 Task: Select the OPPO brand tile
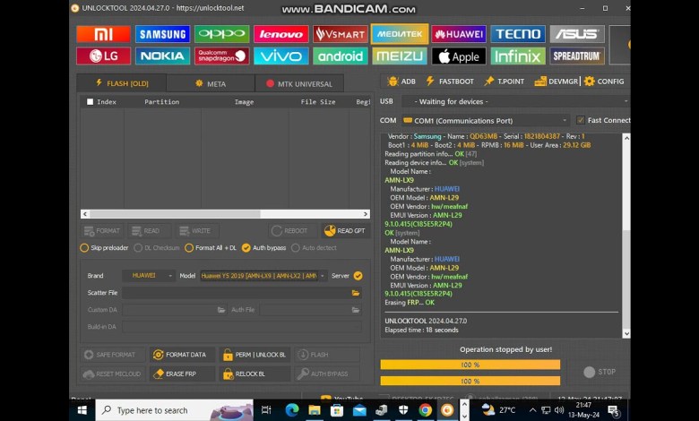click(x=221, y=34)
